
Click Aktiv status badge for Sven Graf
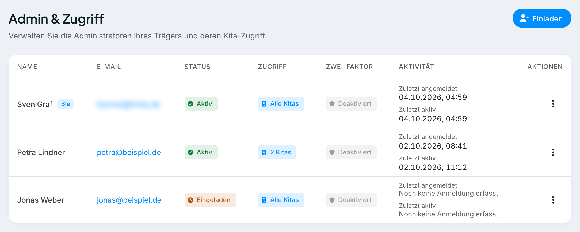point(201,104)
